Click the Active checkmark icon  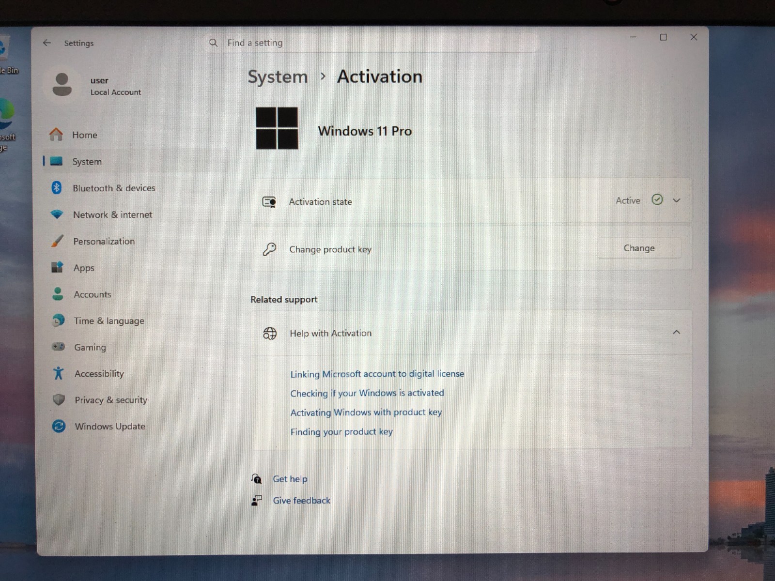click(657, 199)
